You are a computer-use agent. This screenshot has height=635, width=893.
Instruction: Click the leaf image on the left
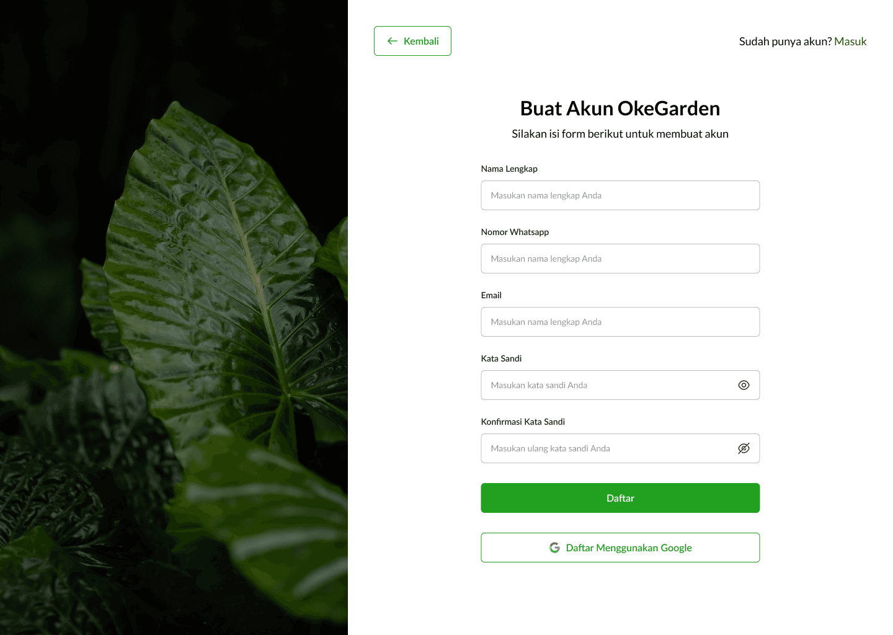click(x=174, y=317)
